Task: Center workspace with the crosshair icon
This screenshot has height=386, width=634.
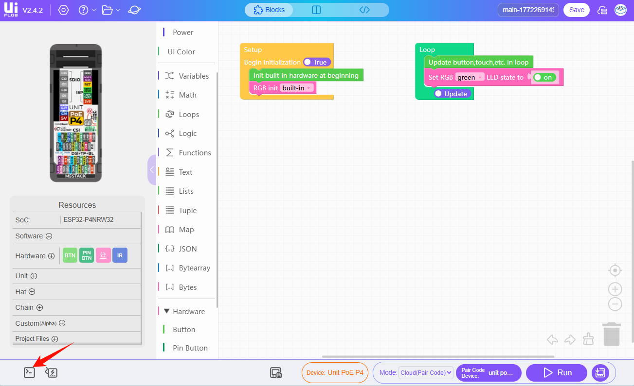Action: [615, 270]
